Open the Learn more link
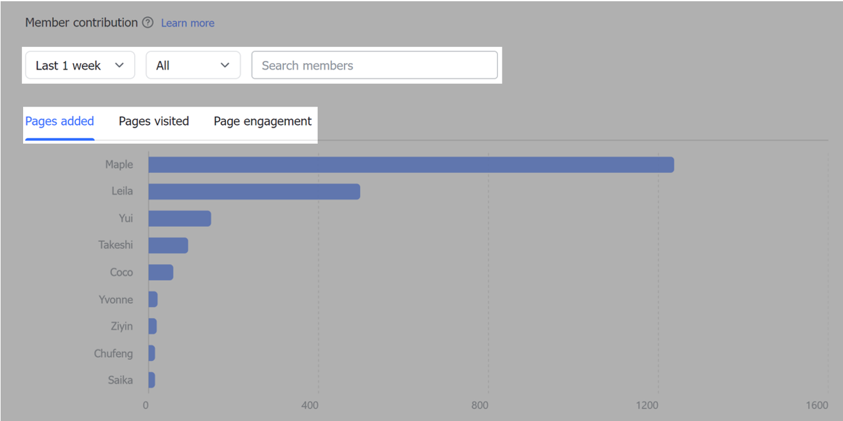The height and width of the screenshot is (421, 843). 188,23
